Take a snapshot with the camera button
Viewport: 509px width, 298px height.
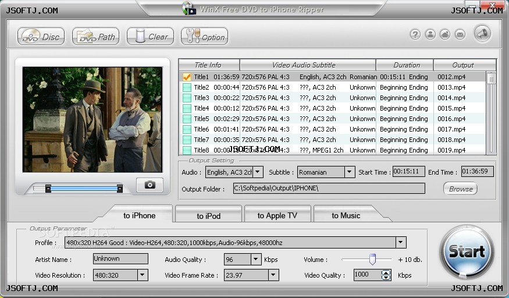tap(150, 185)
